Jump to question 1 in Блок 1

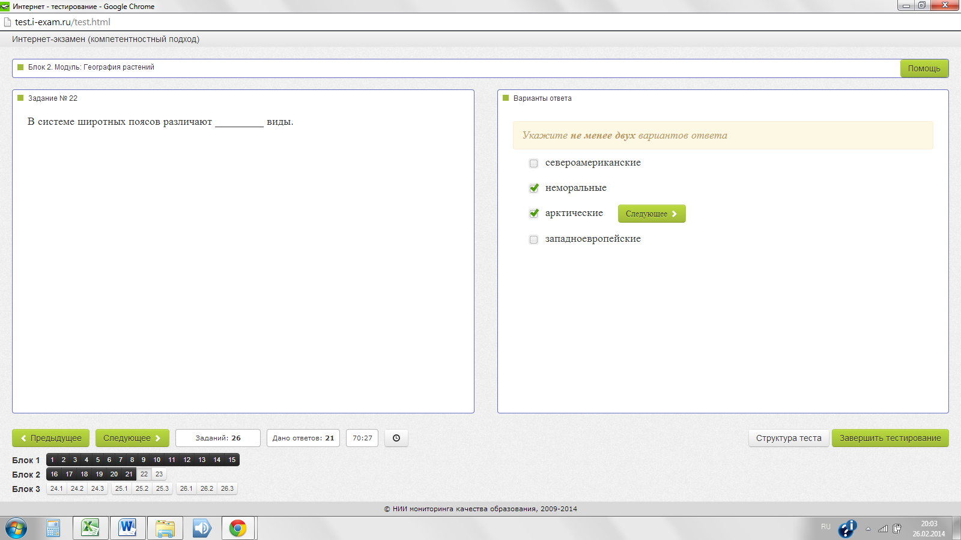pos(52,460)
